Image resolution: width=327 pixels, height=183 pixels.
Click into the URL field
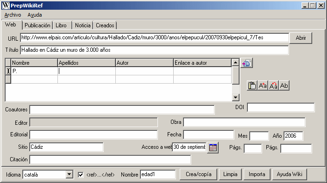tap(155, 37)
